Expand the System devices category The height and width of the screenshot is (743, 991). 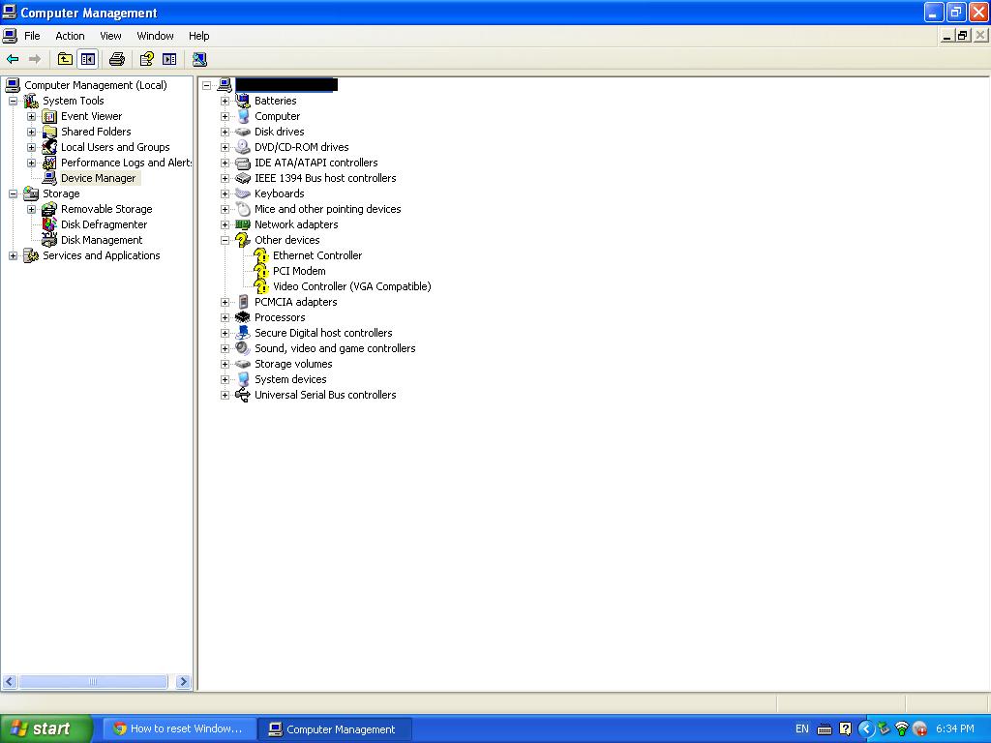[225, 379]
